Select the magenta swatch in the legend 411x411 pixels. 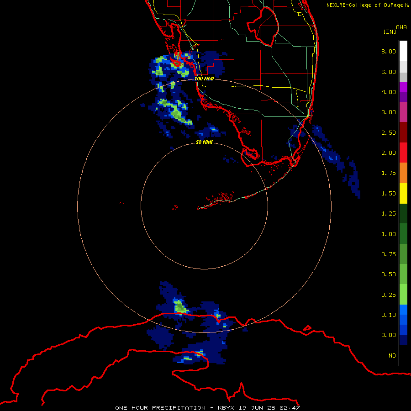403,87
